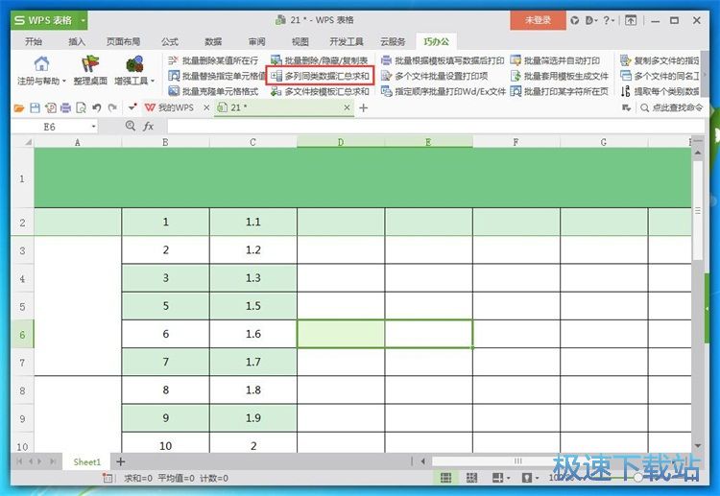This screenshot has height=496, width=720.
Task: Open the 页面布局 ribbon tab
Action: 123,42
